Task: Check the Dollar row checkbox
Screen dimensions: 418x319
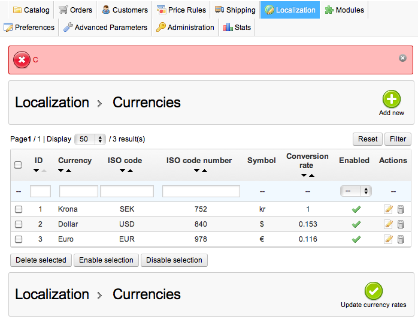Action: [19, 224]
